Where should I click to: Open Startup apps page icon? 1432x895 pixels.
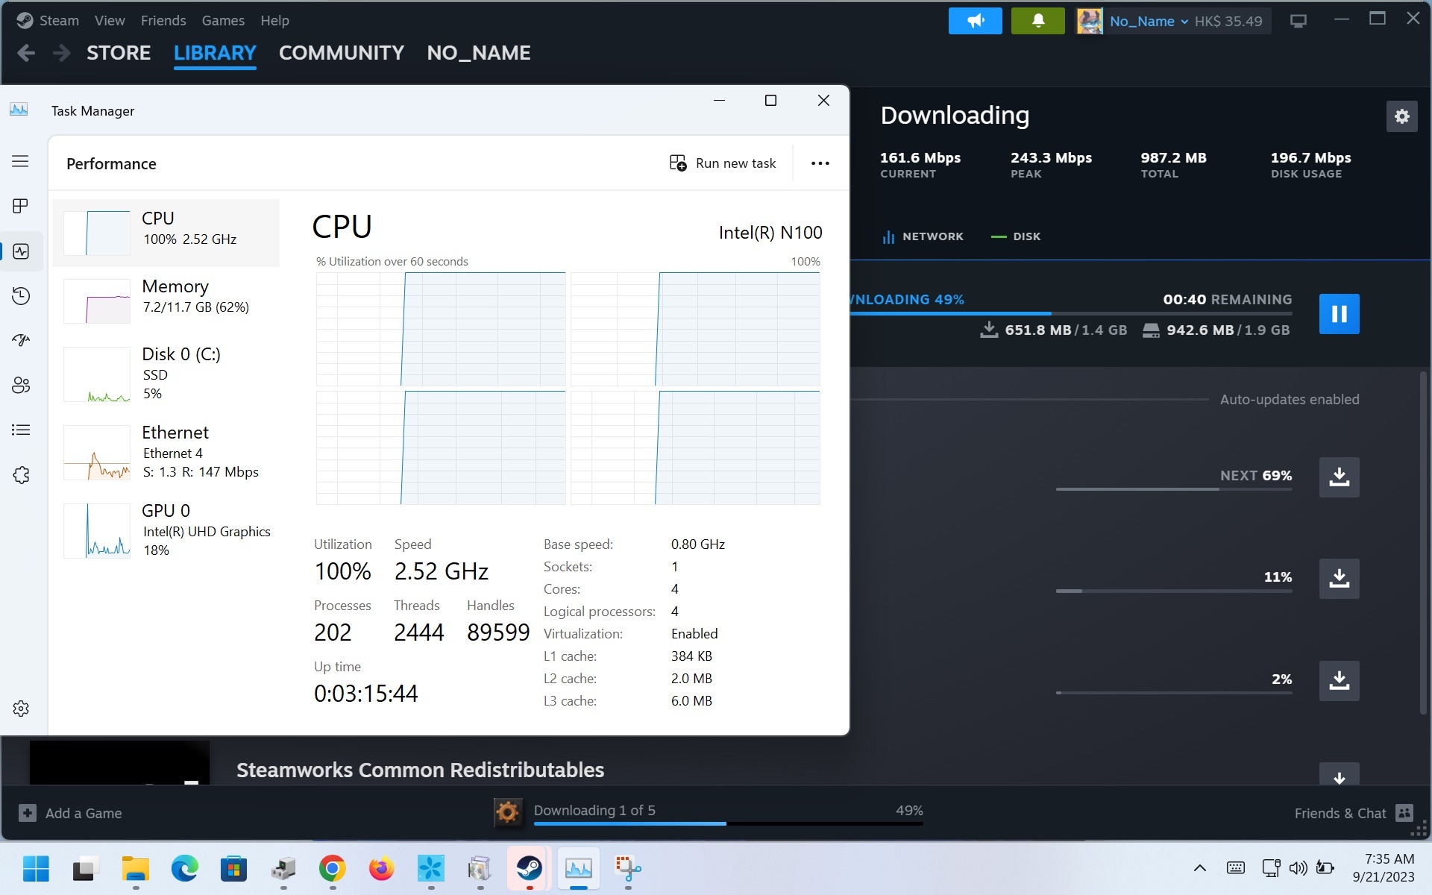[x=21, y=340]
